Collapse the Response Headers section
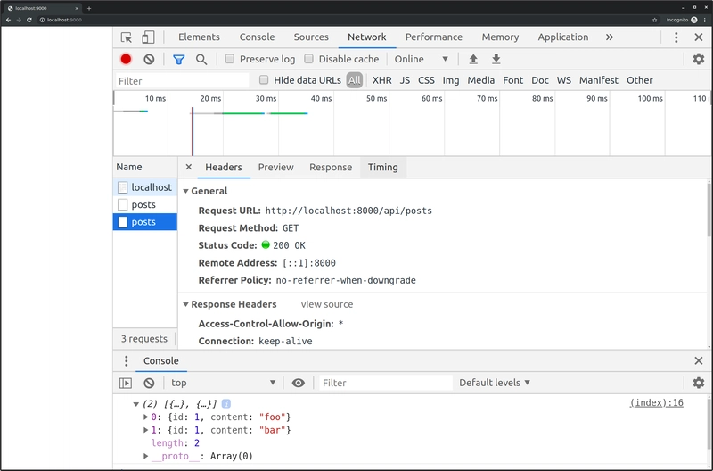Screen dimensions: 713x471 pos(185,304)
